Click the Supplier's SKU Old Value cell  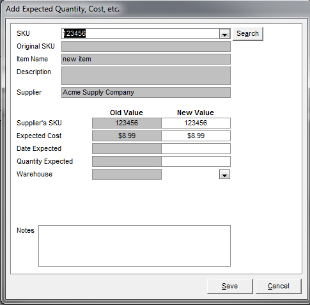click(127, 123)
